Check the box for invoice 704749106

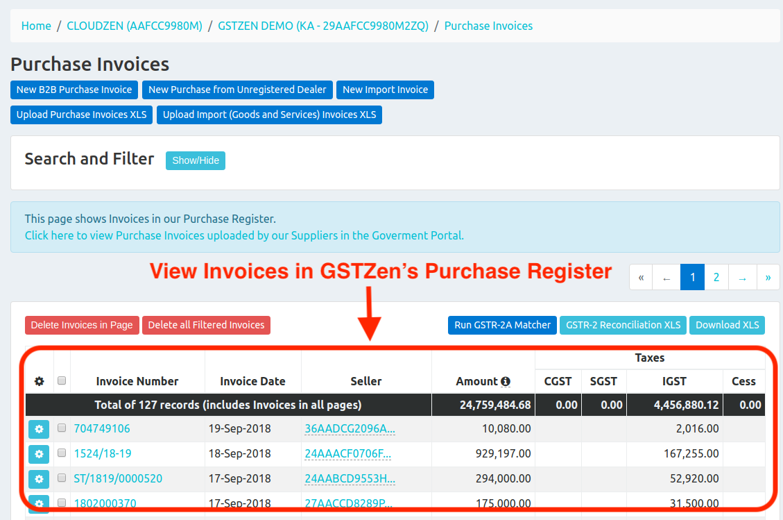point(62,428)
